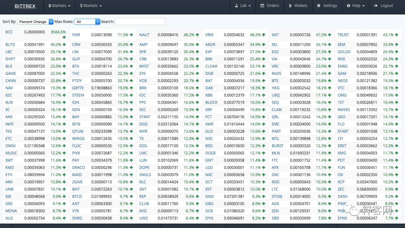
Task: Click the ZEC price 0.06830000
Action: click(x=367, y=189)
